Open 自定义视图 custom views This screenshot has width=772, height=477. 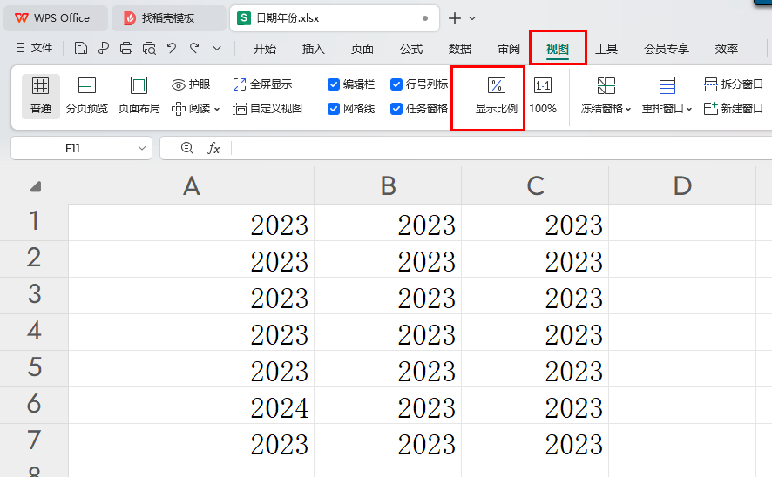267,109
